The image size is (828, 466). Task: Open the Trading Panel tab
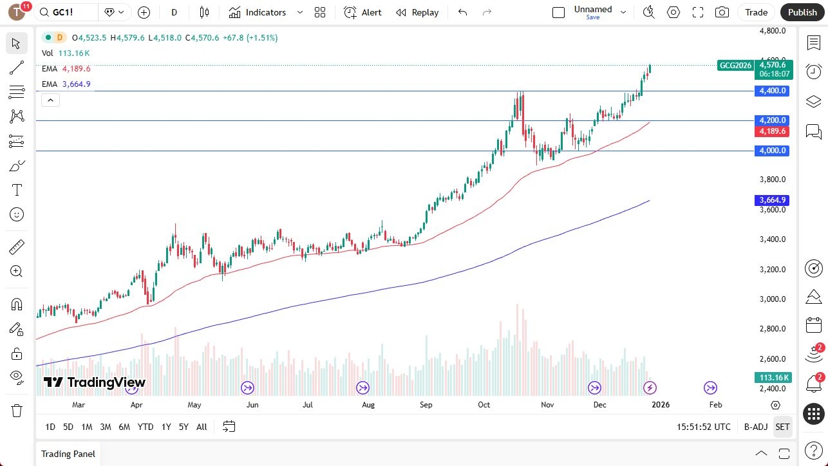[x=67, y=454]
